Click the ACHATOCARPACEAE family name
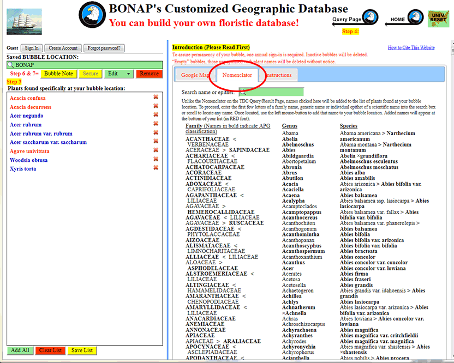 (215, 167)
